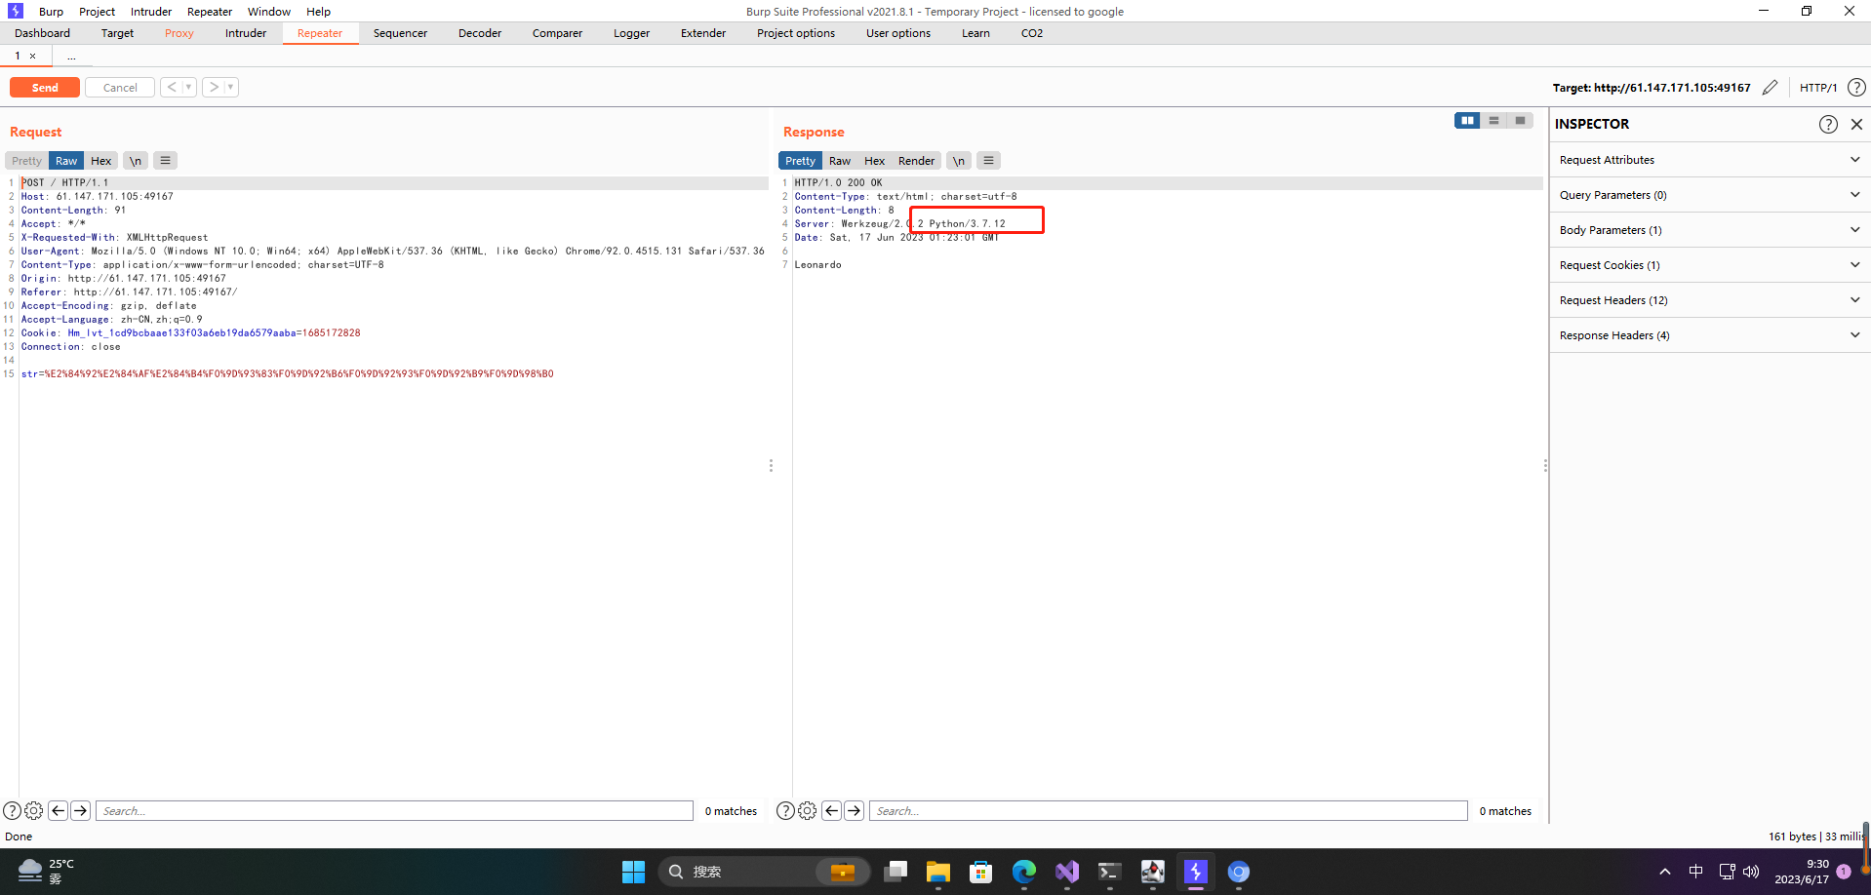Select Response Hex view
Screen dimensions: 1871x895
click(x=875, y=161)
